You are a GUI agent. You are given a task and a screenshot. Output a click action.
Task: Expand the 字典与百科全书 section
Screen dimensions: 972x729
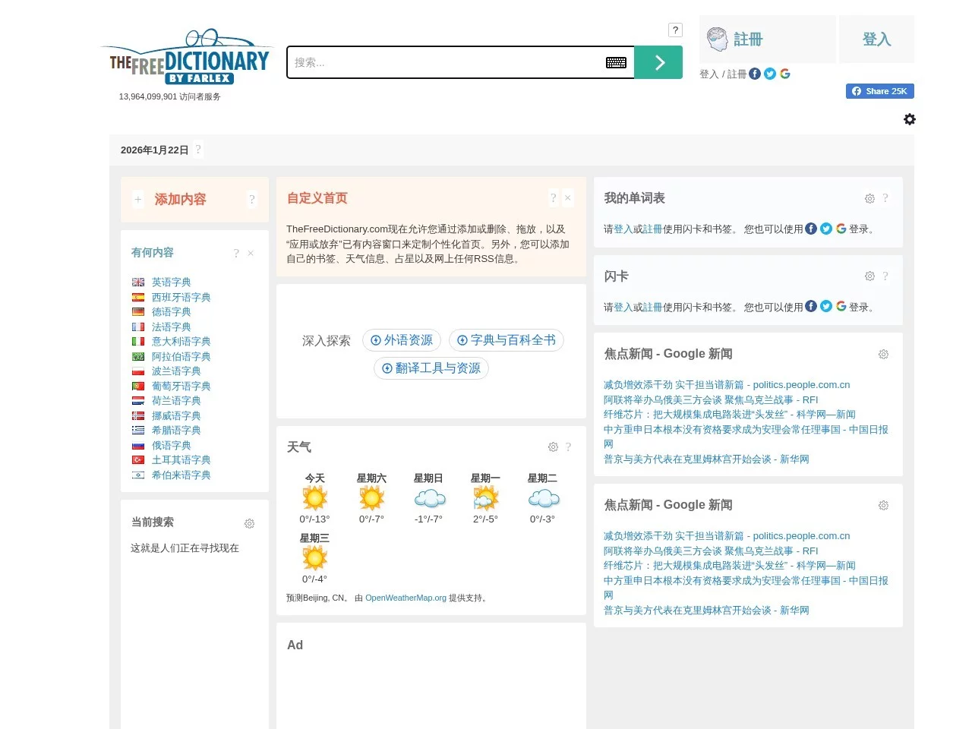[506, 340]
